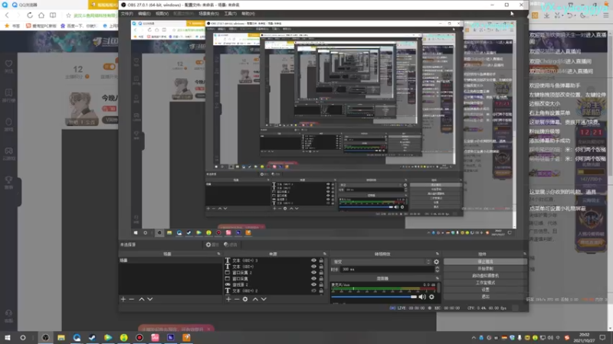Image resolution: width=613 pixels, height=344 pixels.
Task: Pop out the Scenes dock
Action: coord(218,254)
